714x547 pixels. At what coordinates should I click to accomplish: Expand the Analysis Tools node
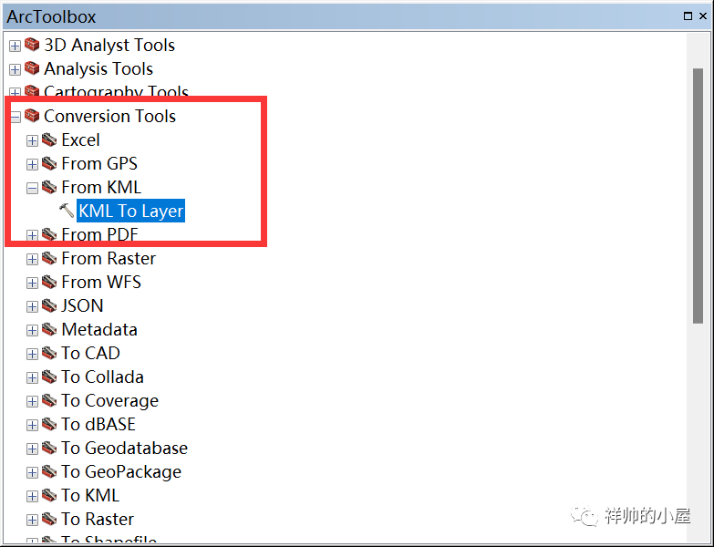click(15, 69)
